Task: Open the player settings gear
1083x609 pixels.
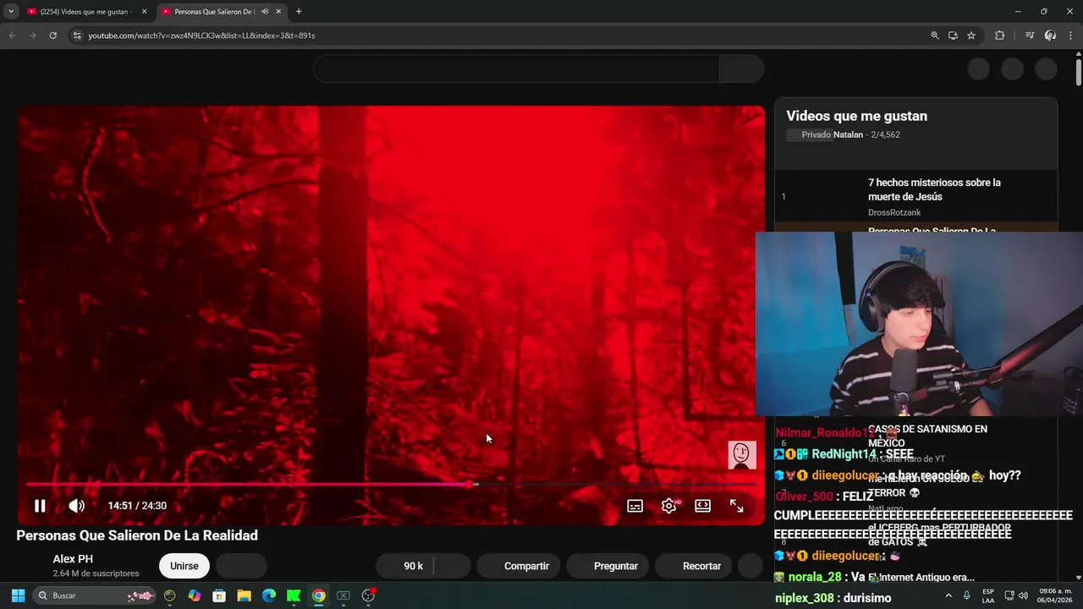Action: (668, 506)
